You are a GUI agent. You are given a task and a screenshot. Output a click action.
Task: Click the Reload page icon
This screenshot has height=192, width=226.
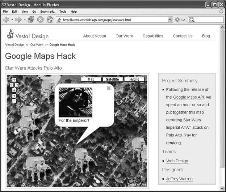point(31,20)
